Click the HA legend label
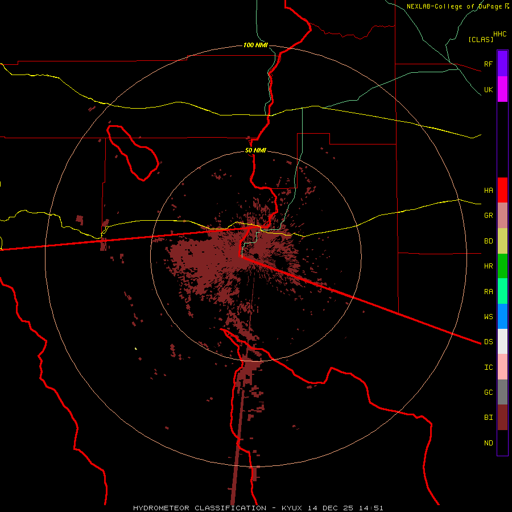 pos(488,190)
